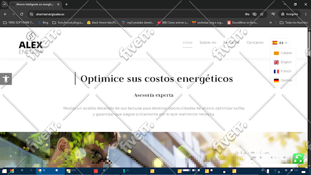This screenshot has width=311, height=175.
Task: Open PERU SOFTWARE bookmark folder
Action: click(18, 22)
